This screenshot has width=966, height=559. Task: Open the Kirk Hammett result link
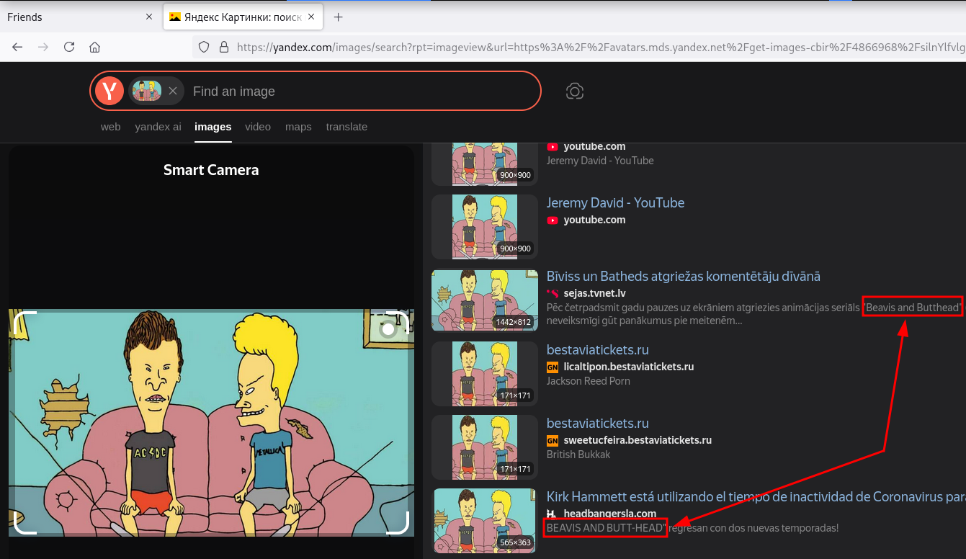(x=749, y=497)
